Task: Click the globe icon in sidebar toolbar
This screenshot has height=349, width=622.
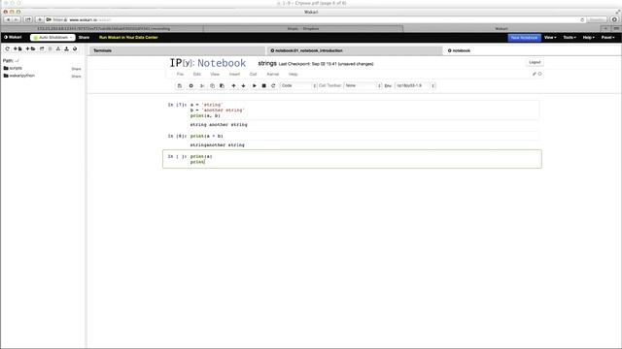Action: point(75,49)
